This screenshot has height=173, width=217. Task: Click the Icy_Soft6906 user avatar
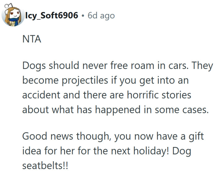12,15
